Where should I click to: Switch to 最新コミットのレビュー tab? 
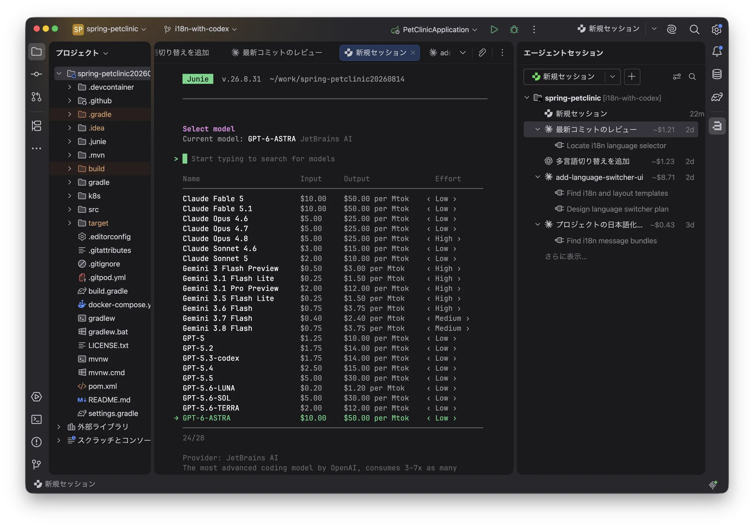point(277,53)
